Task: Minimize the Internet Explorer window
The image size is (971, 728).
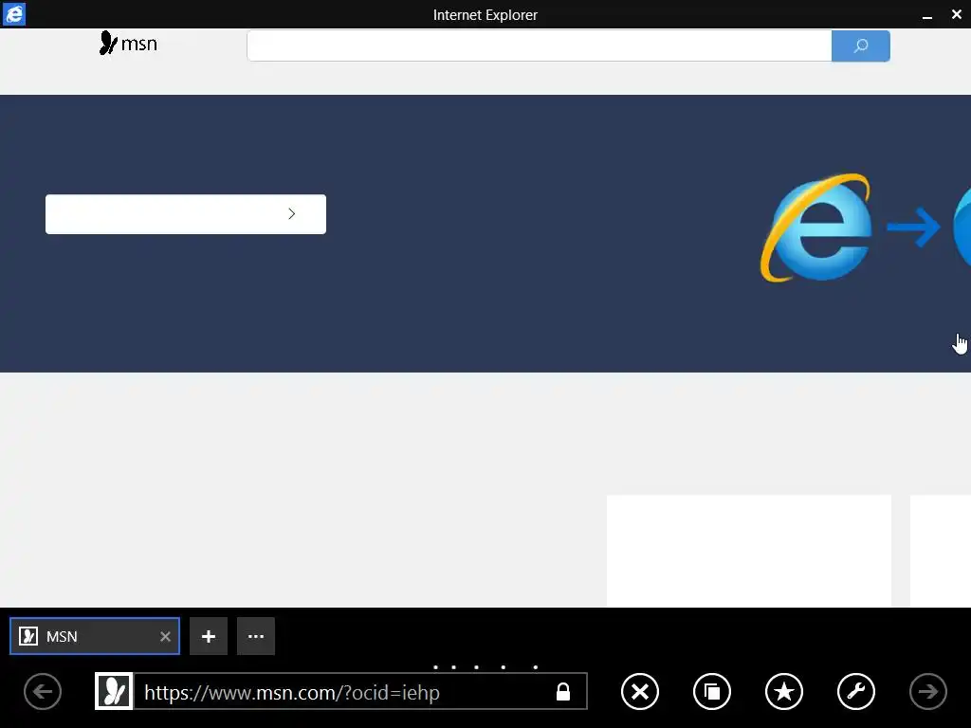Action: coord(927,15)
